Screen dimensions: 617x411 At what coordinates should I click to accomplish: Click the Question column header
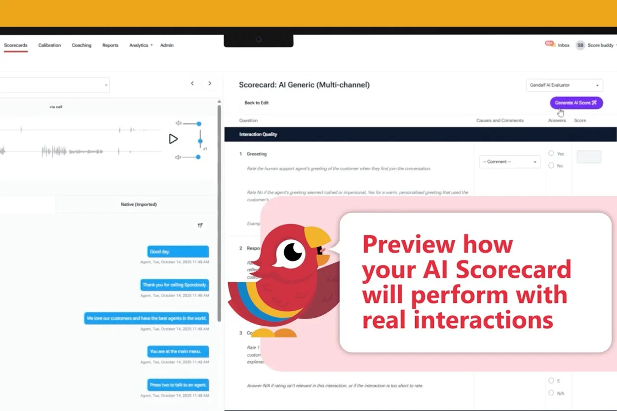tap(248, 120)
